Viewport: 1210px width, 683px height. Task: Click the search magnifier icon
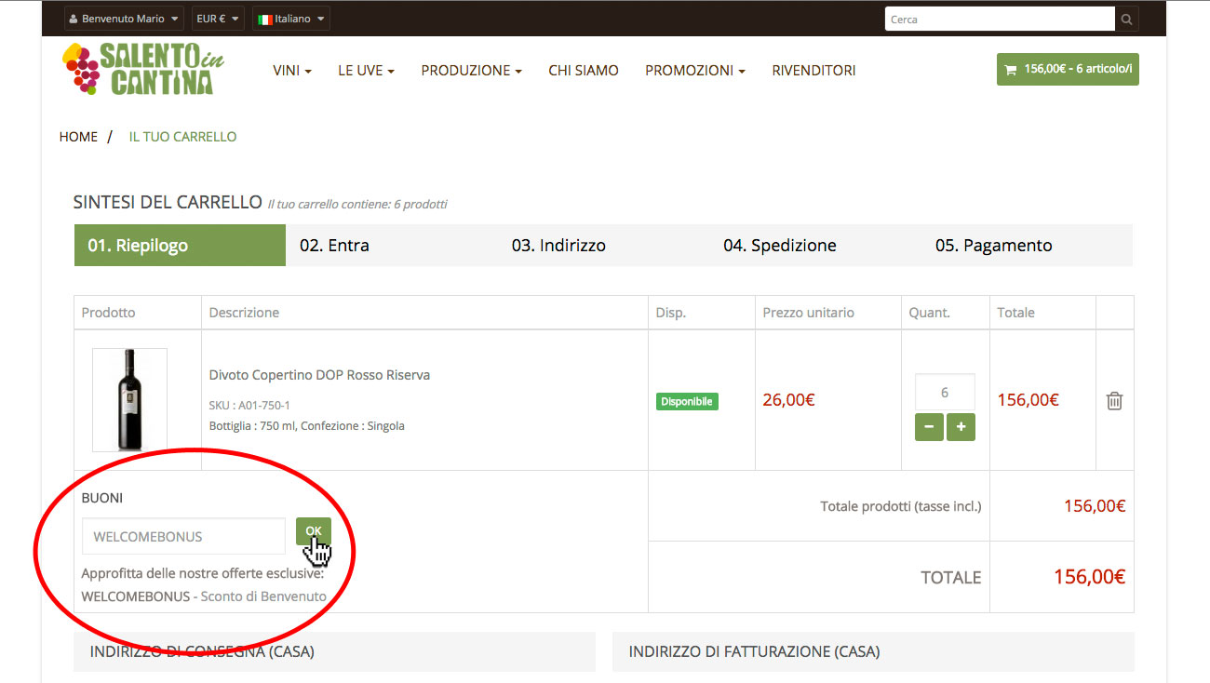(x=1126, y=19)
